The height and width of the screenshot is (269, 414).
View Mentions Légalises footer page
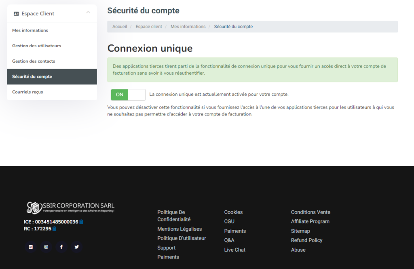coord(180,229)
